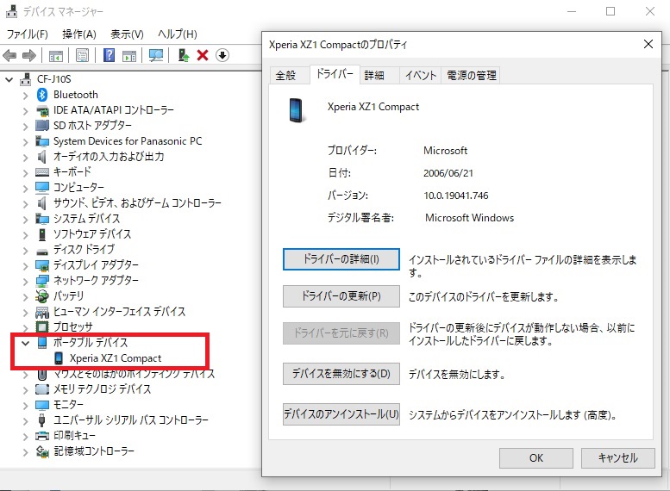
Task: Click the red X uninstall device icon
Action: (203, 55)
